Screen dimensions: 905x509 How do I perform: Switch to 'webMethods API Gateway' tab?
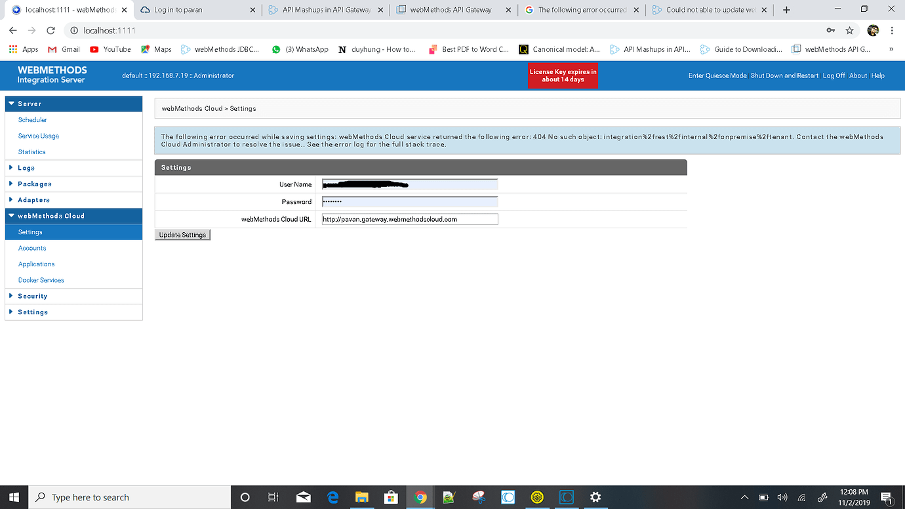pyautogui.click(x=453, y=10)
